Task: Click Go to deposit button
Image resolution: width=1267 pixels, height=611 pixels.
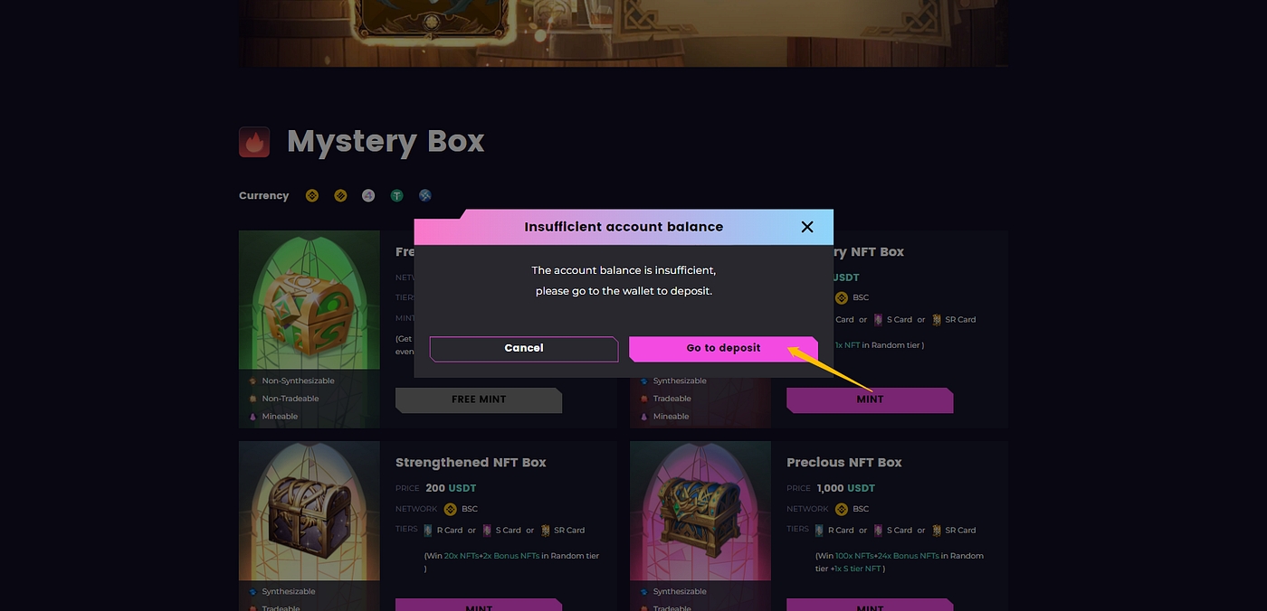Action: click(723, 348)
